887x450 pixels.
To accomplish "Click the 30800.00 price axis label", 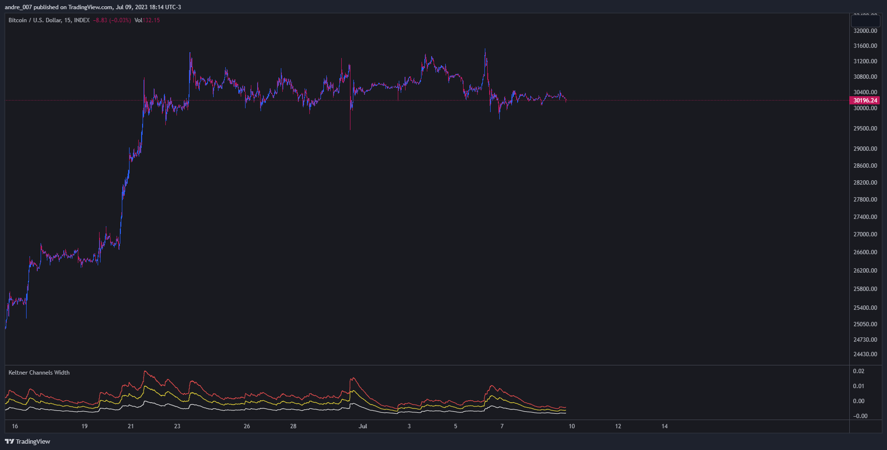I will 865,77.
